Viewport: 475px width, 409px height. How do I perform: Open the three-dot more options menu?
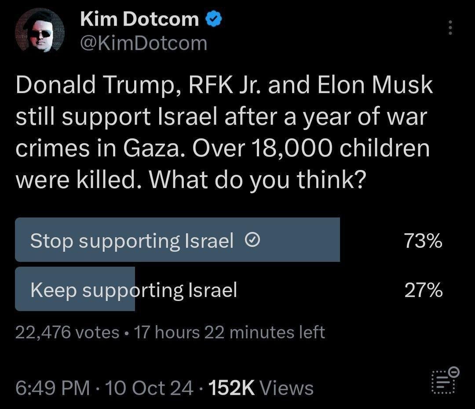(x=449, y=28)
